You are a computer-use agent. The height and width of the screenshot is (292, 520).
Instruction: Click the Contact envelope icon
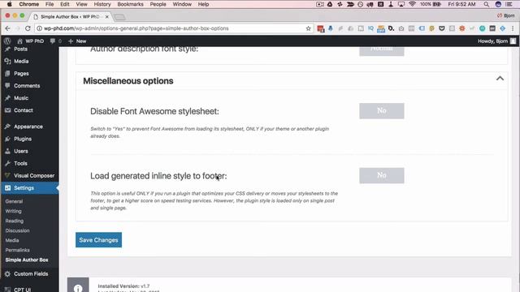[7, 110]
